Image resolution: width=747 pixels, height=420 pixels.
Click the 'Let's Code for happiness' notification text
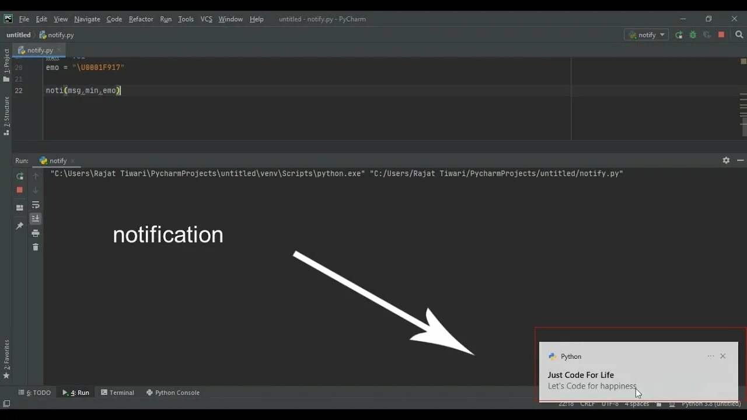click(592, 386)
